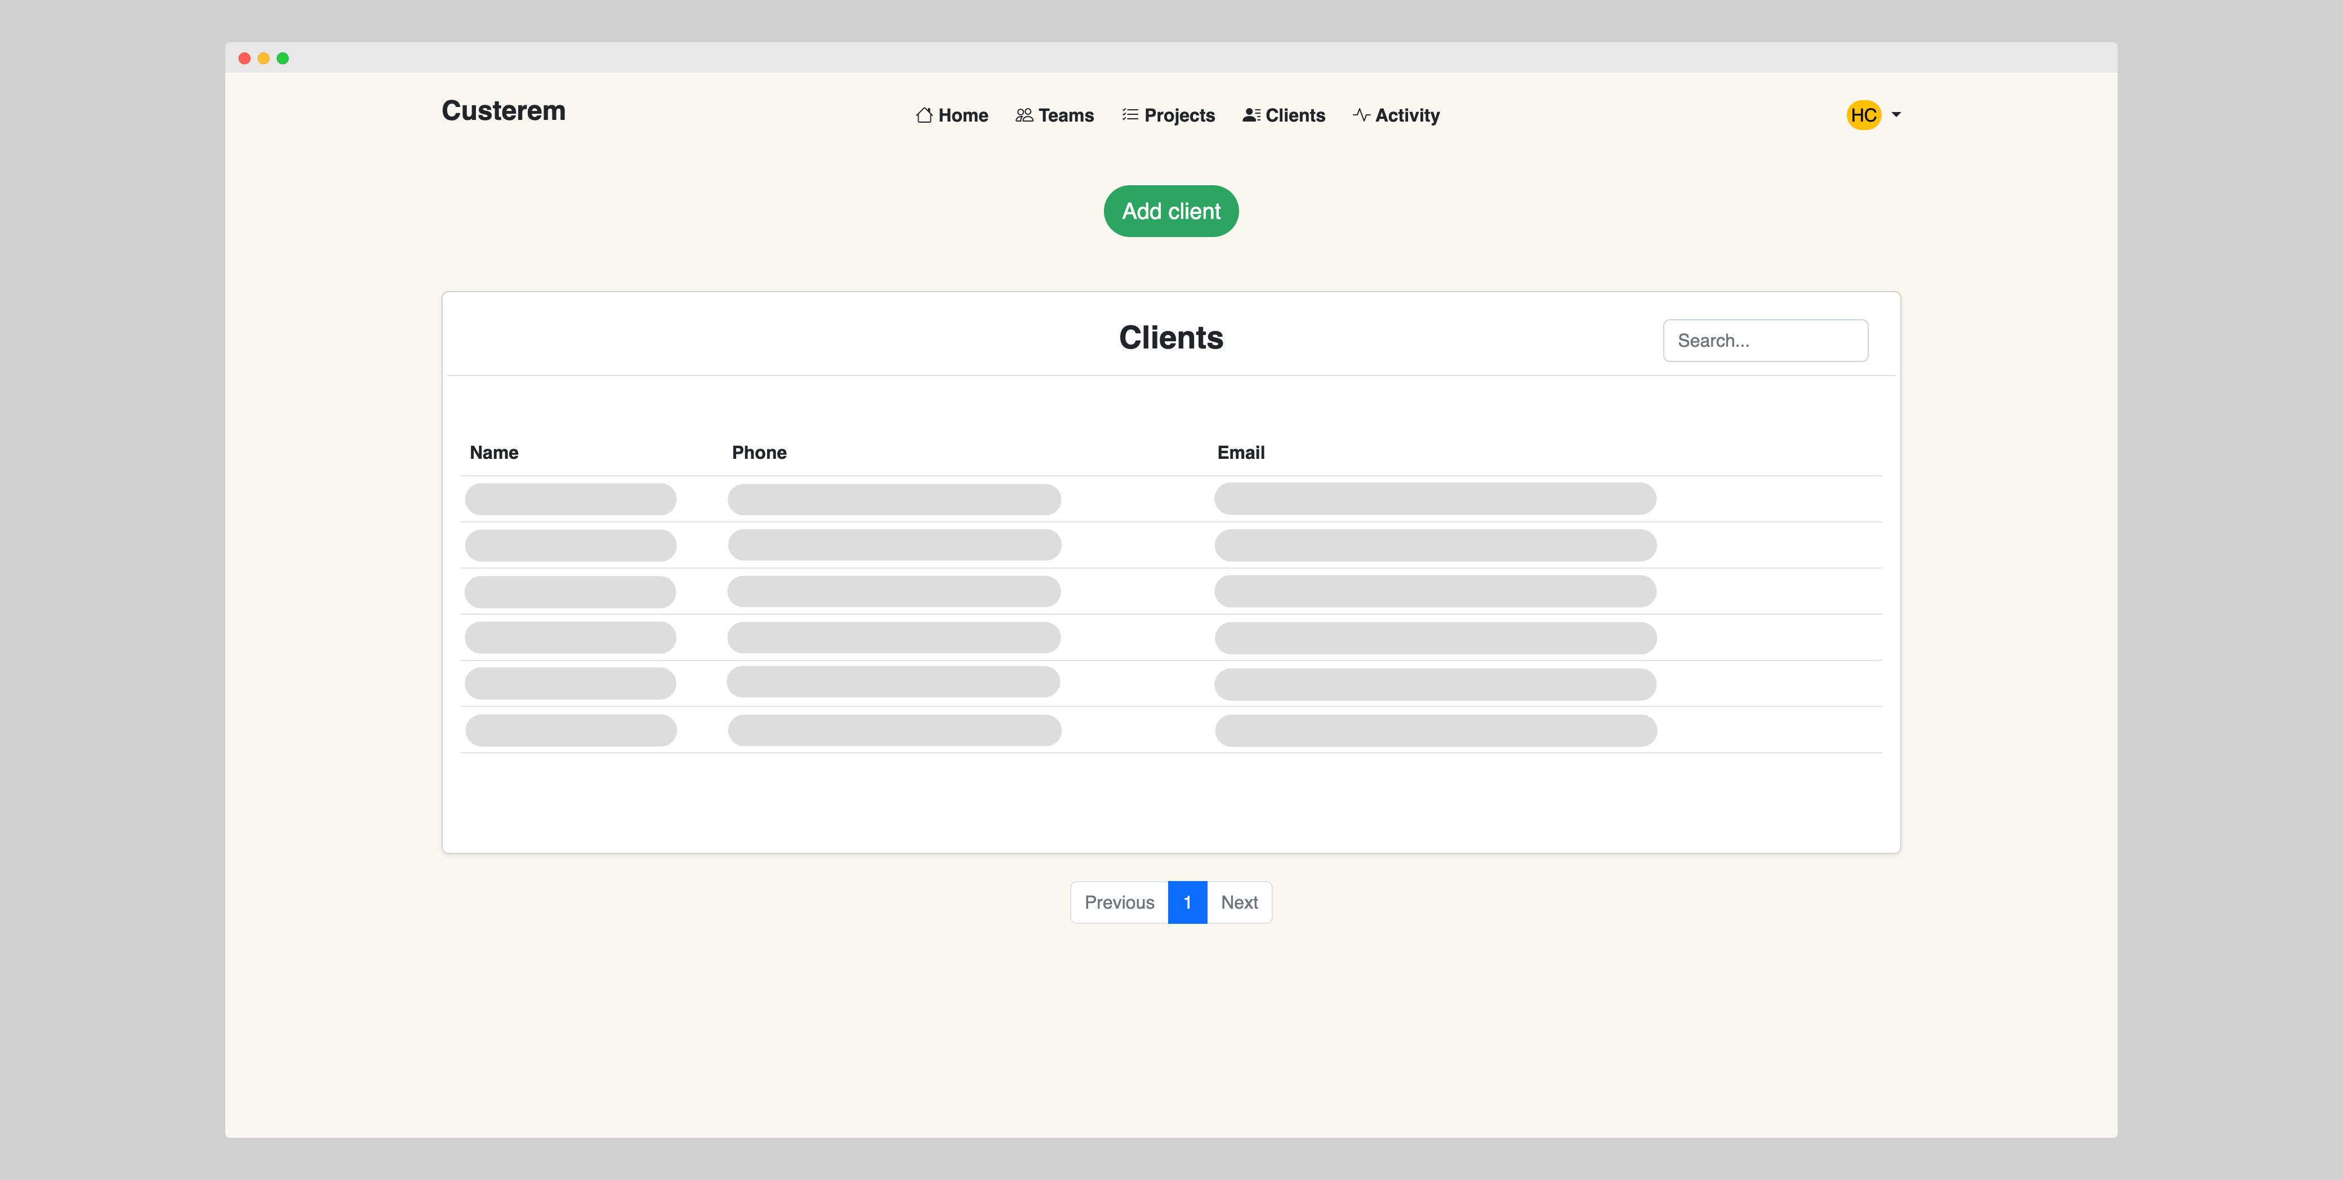Open the Activity nav label
The width and height of the screenshot is (2343, 1180).
coord(1407,115)
